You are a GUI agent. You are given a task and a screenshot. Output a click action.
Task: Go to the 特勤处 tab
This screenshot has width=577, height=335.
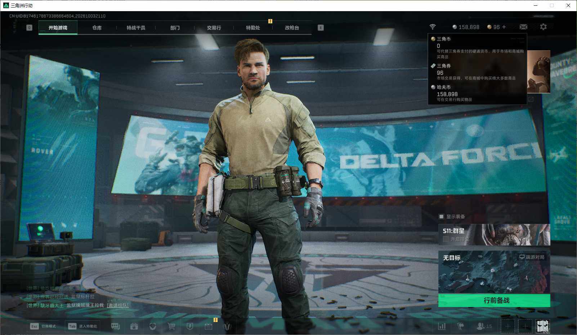[x=253, y=28]
